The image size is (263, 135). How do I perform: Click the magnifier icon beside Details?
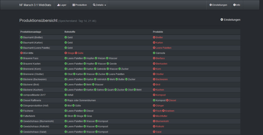[x=94, y=5]
